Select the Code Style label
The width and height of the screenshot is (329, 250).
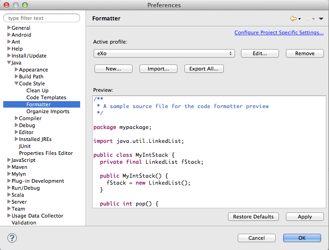tap(32, 83)
